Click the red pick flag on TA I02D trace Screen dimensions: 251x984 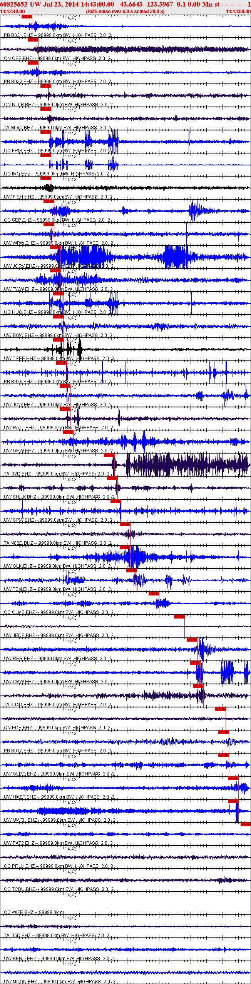(109, 455)
